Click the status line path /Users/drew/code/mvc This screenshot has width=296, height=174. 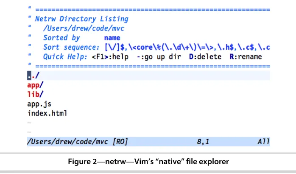(x=67, y=142)
